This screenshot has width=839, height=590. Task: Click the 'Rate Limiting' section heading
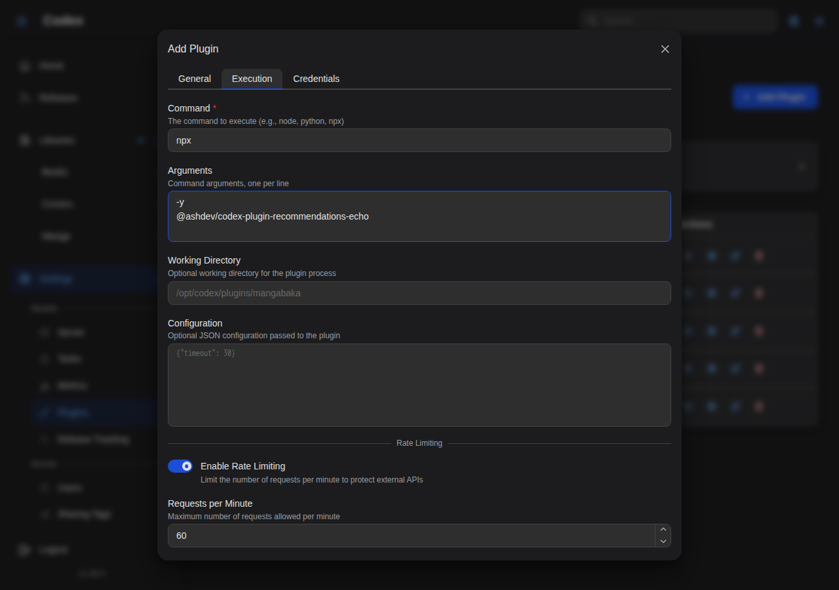click(x=419, y=443)
